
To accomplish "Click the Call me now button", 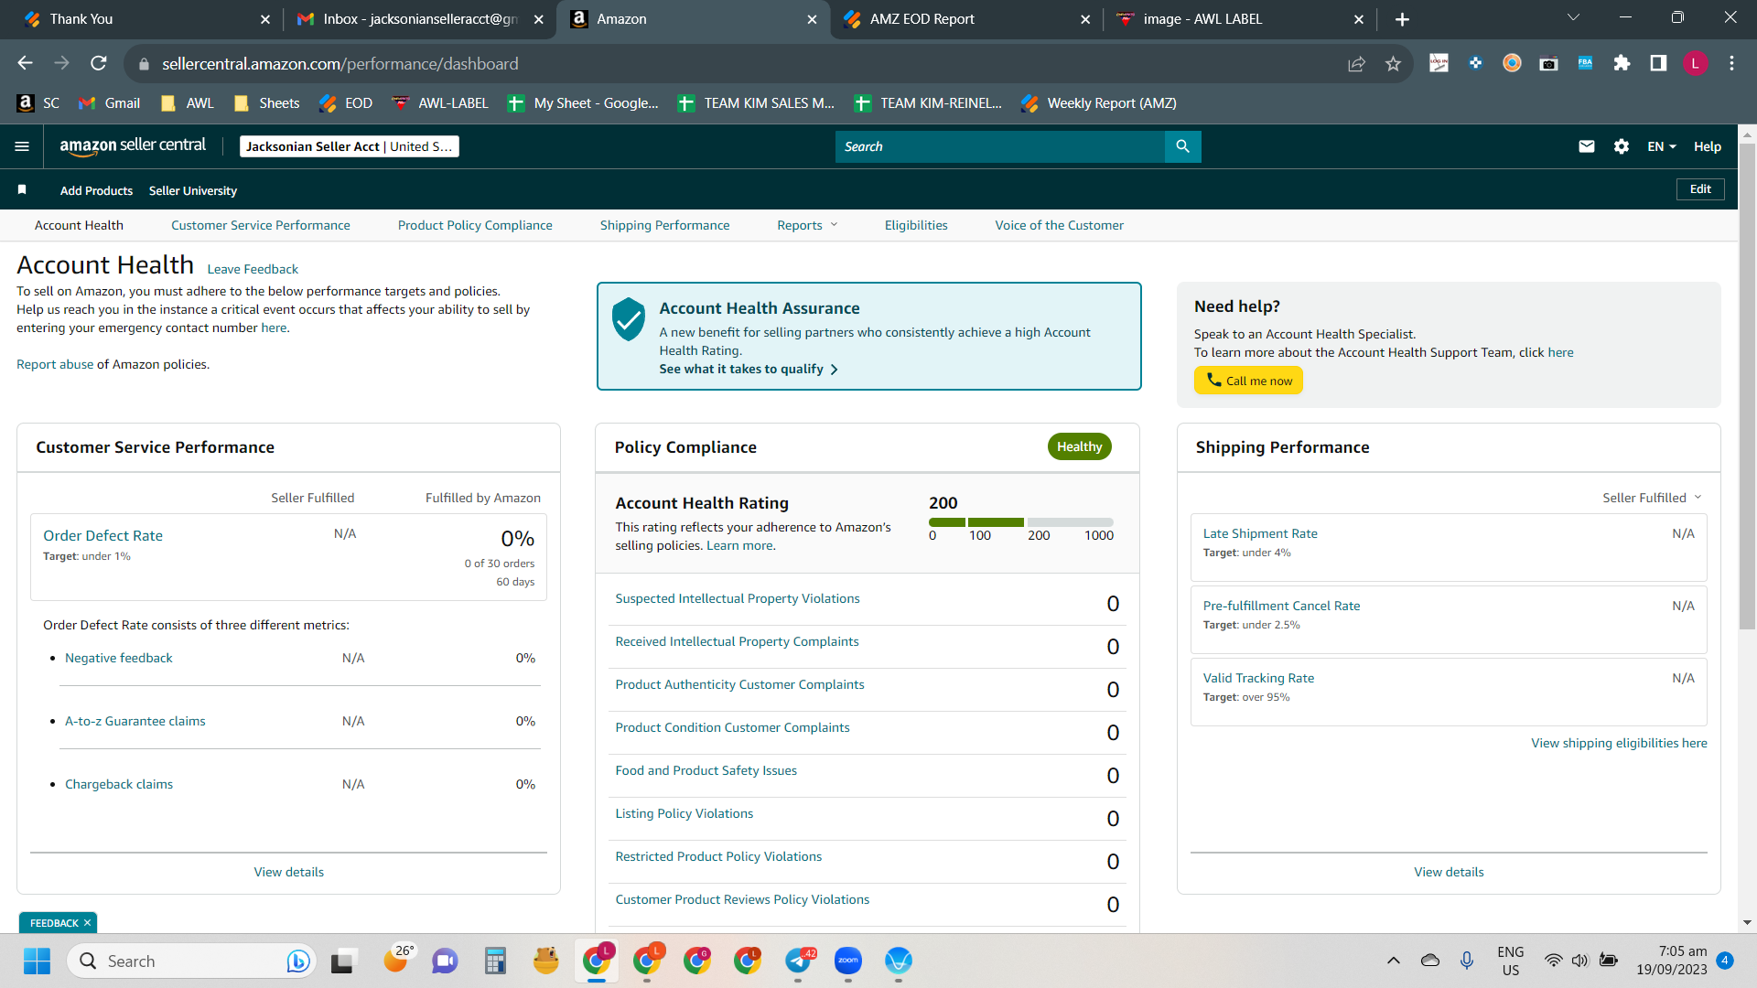I will (1248, 381).
